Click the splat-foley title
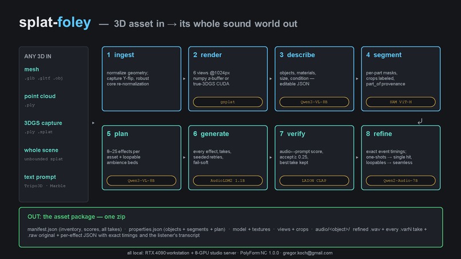461x259 pixels. coord(55,23)
